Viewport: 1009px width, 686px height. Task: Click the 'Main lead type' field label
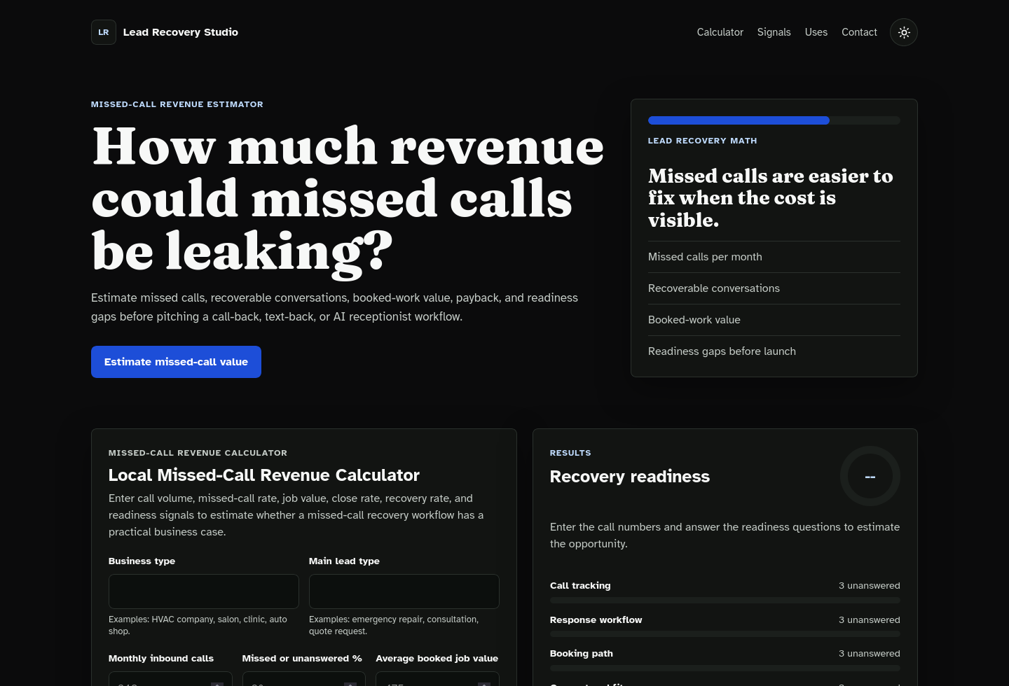point(344,561)
